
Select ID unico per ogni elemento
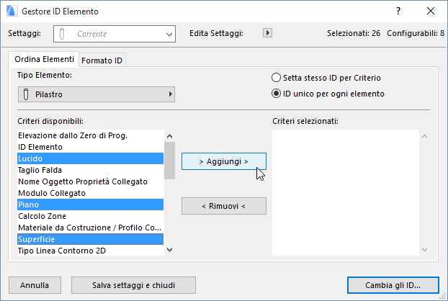(x=277, y=94)
